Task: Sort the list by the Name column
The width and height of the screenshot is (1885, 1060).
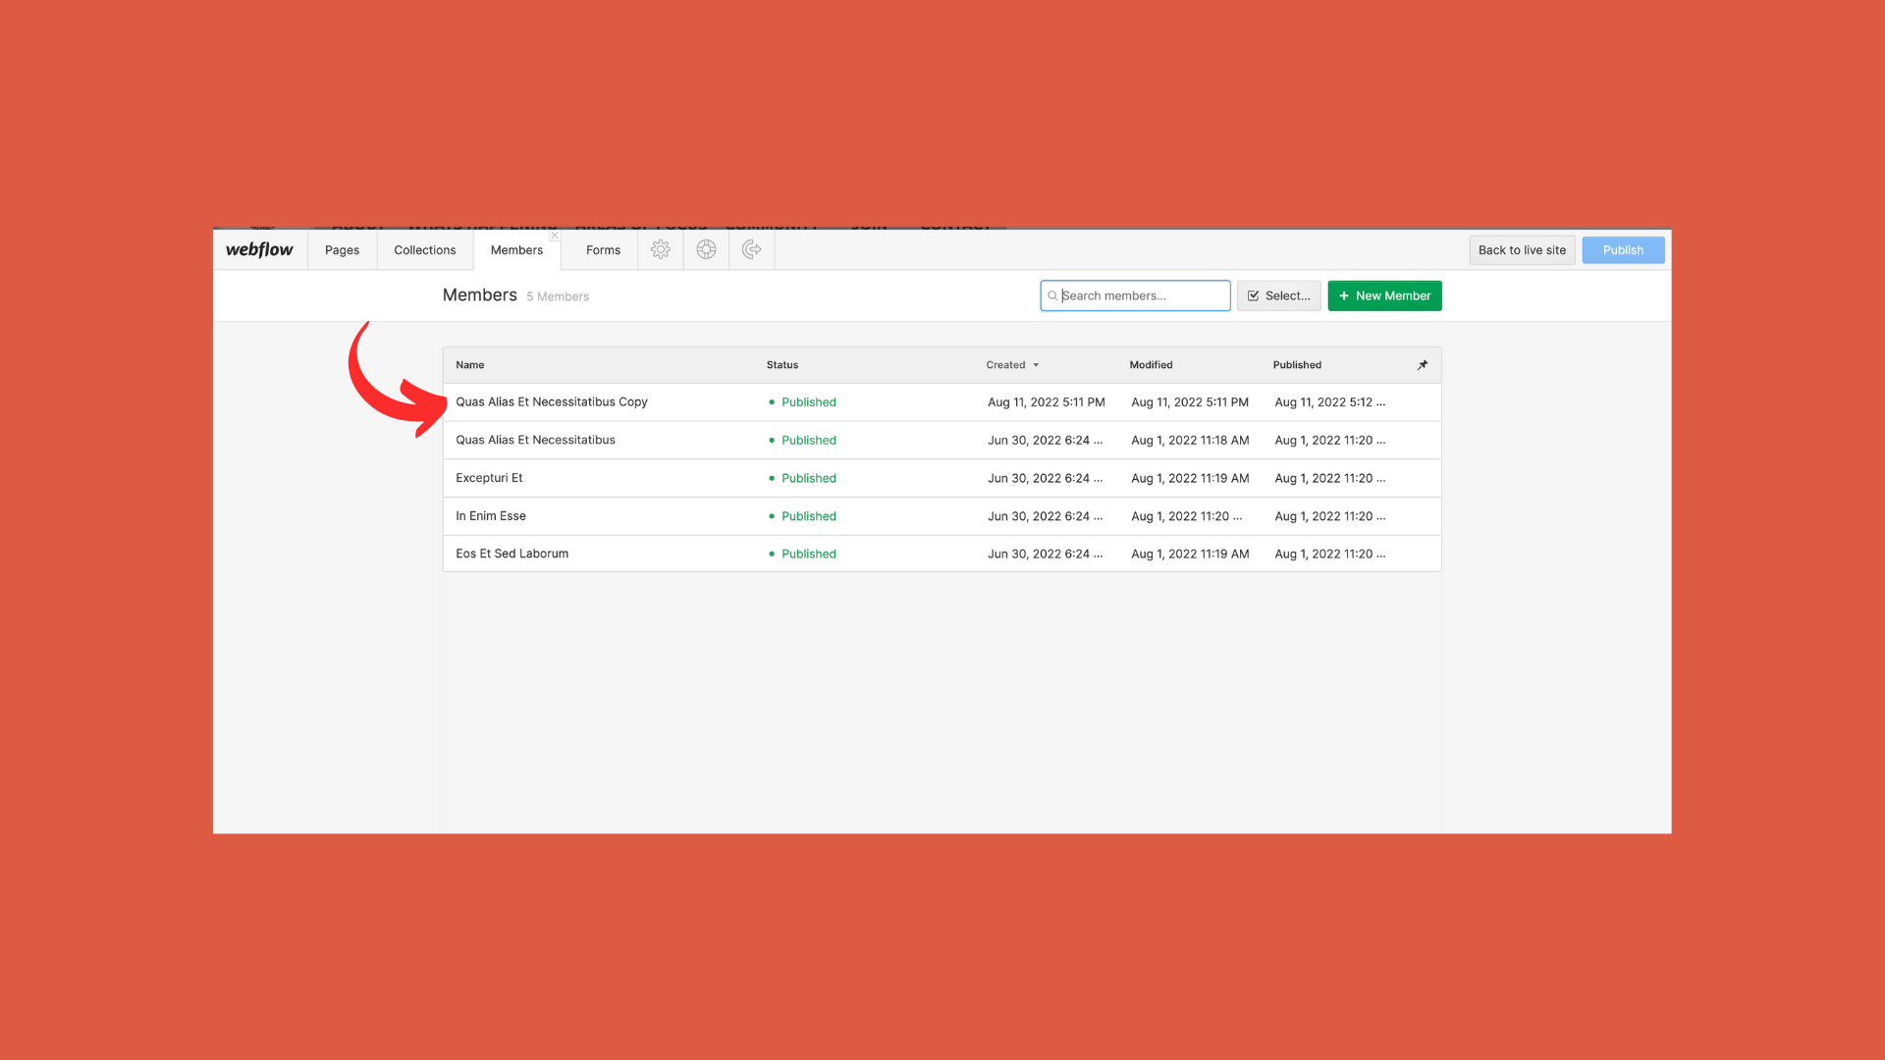Action: pos(469,365)
